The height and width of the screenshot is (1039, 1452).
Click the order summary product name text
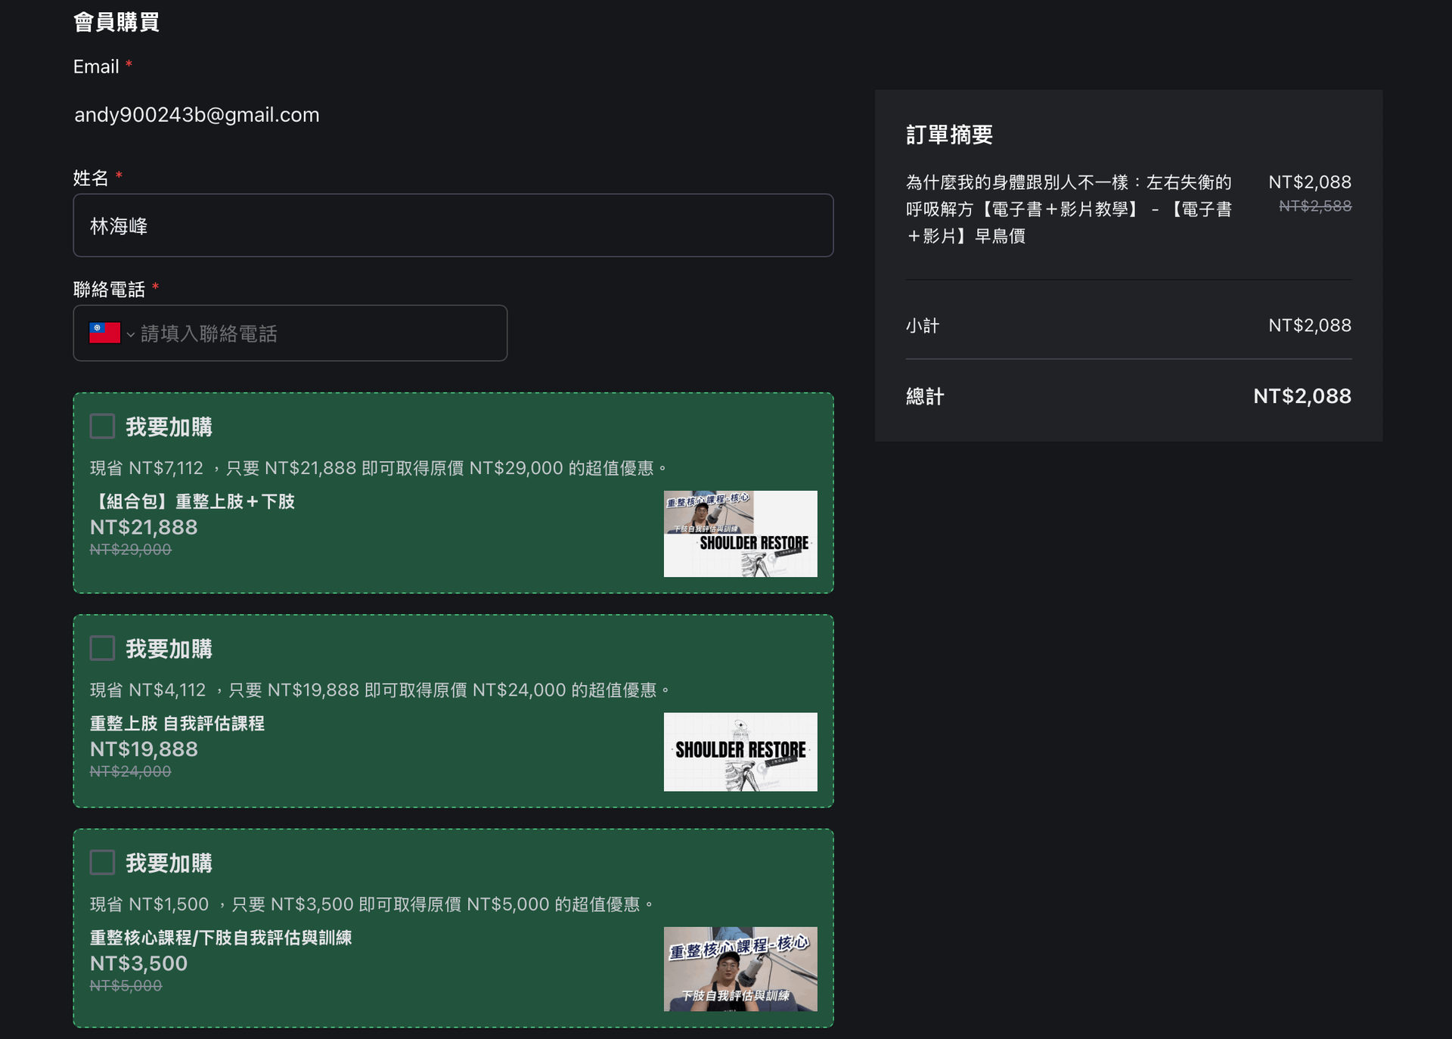1068,209
